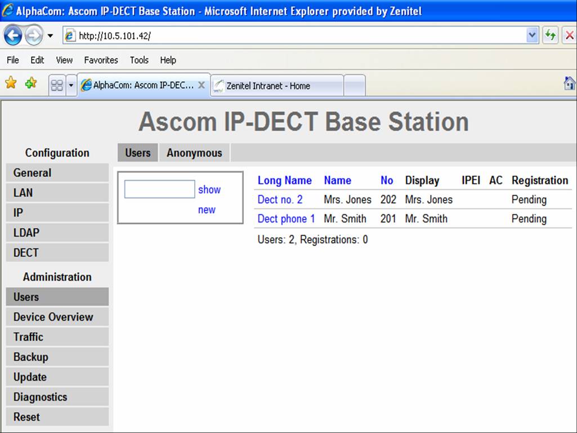The height and width of the screenshot is (433, 577).
Task: Sort by the Long Name column header
Action: (284, 180)
